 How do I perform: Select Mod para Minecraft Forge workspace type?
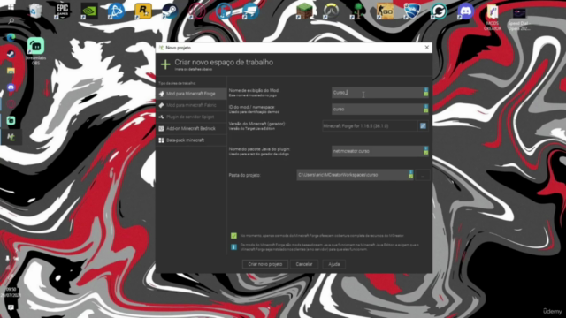pyautogui.click(x=192, y=94)
